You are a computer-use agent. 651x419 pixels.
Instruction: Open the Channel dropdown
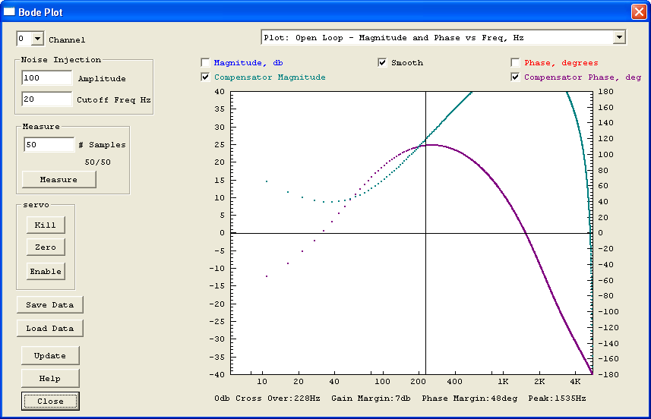[37, 39]
